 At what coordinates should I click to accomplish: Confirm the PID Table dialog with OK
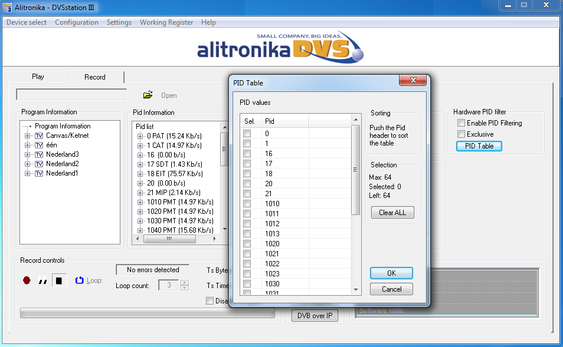(391, 273)
